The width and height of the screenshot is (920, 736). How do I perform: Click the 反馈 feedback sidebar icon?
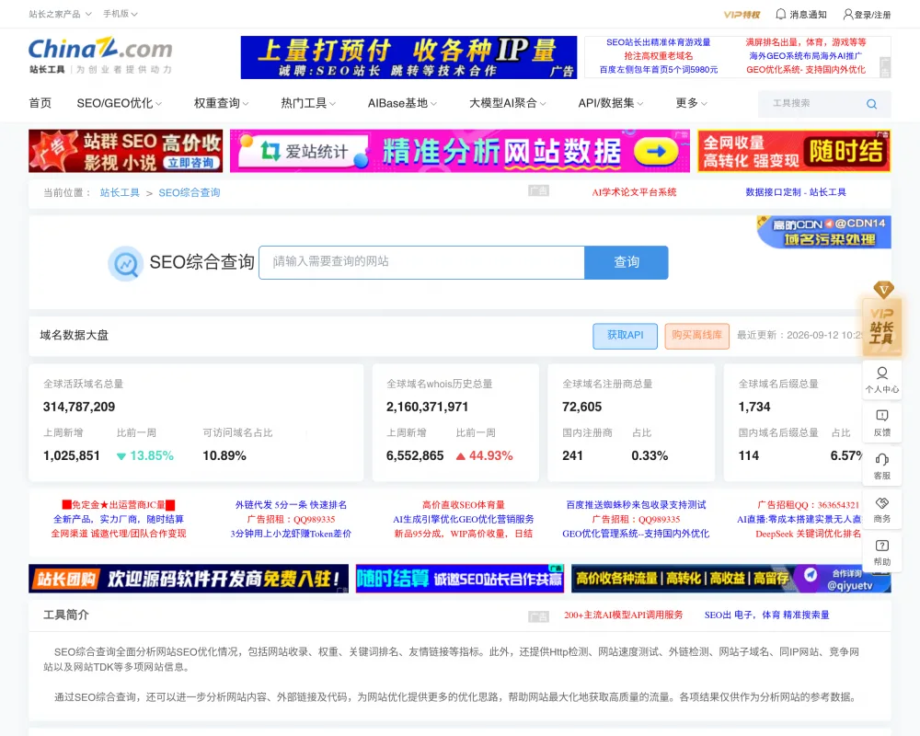click(x=882, y=422)
